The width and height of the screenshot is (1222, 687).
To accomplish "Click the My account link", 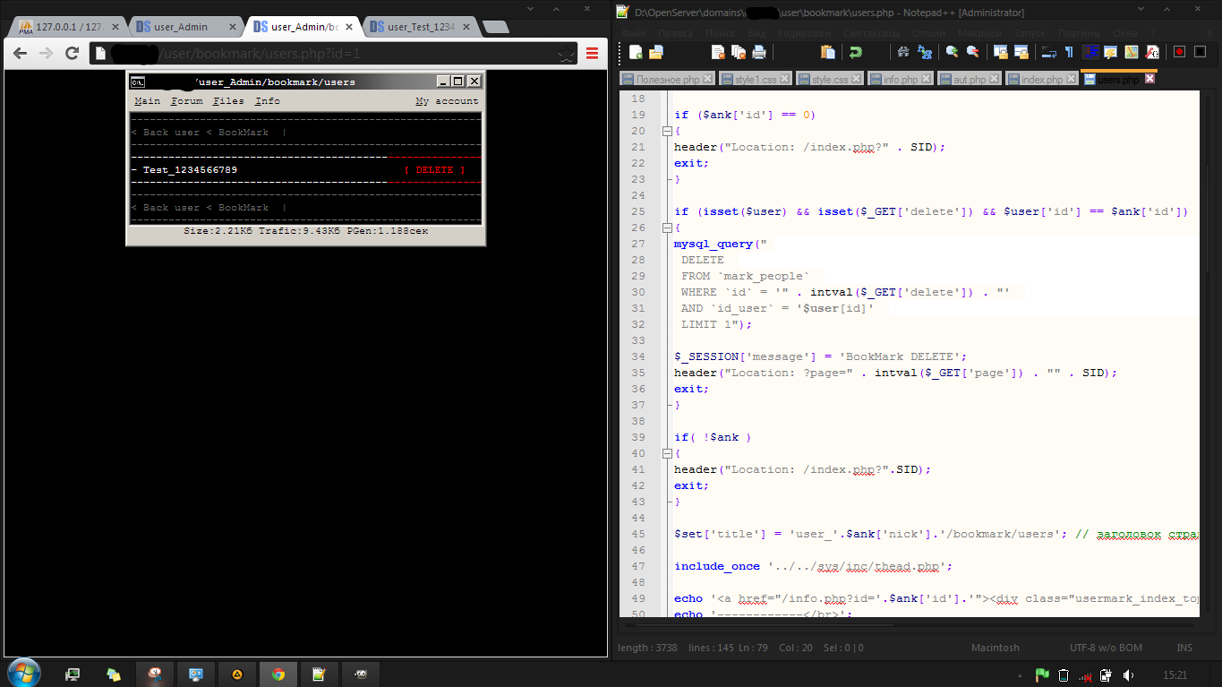I will click(x=447, y=101).
